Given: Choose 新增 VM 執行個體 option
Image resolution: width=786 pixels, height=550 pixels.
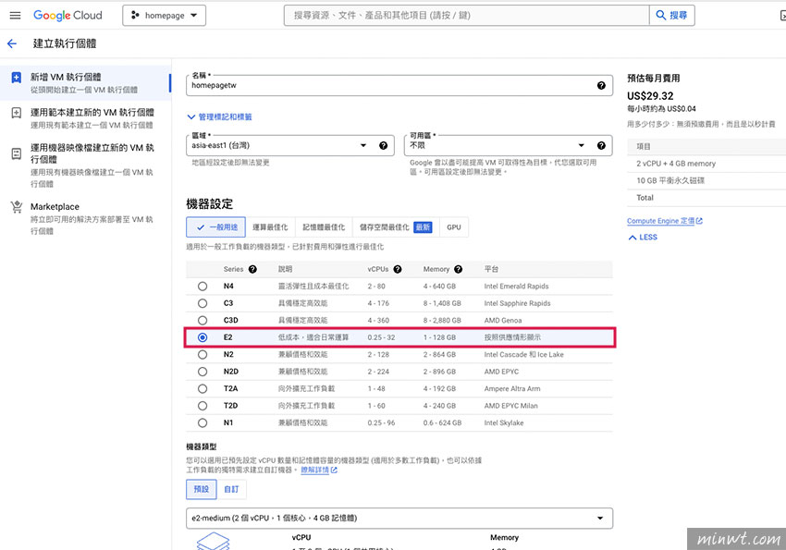Looking at the screenshot, I should point(86,82).
